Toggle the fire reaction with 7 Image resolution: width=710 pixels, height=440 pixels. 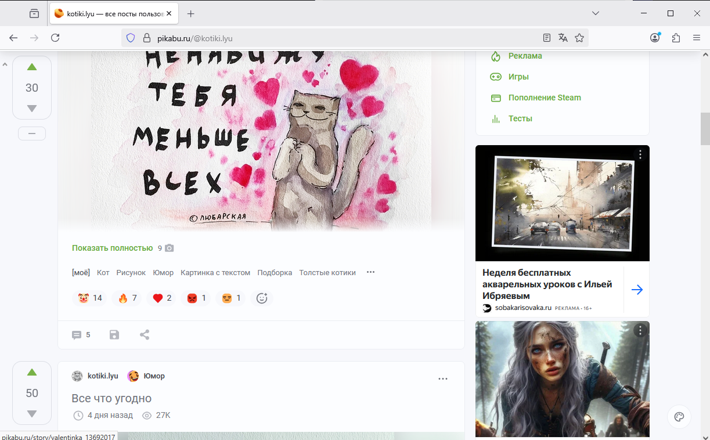[127, 298]
